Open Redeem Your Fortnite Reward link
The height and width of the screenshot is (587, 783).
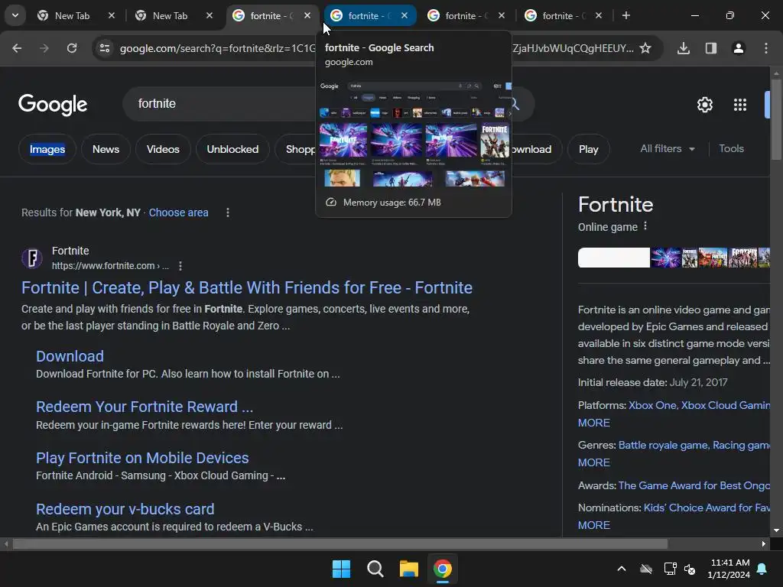pos(145,407)
